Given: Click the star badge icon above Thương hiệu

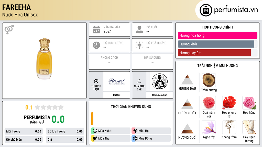Looking at the screenshot, I should point(96,81).
